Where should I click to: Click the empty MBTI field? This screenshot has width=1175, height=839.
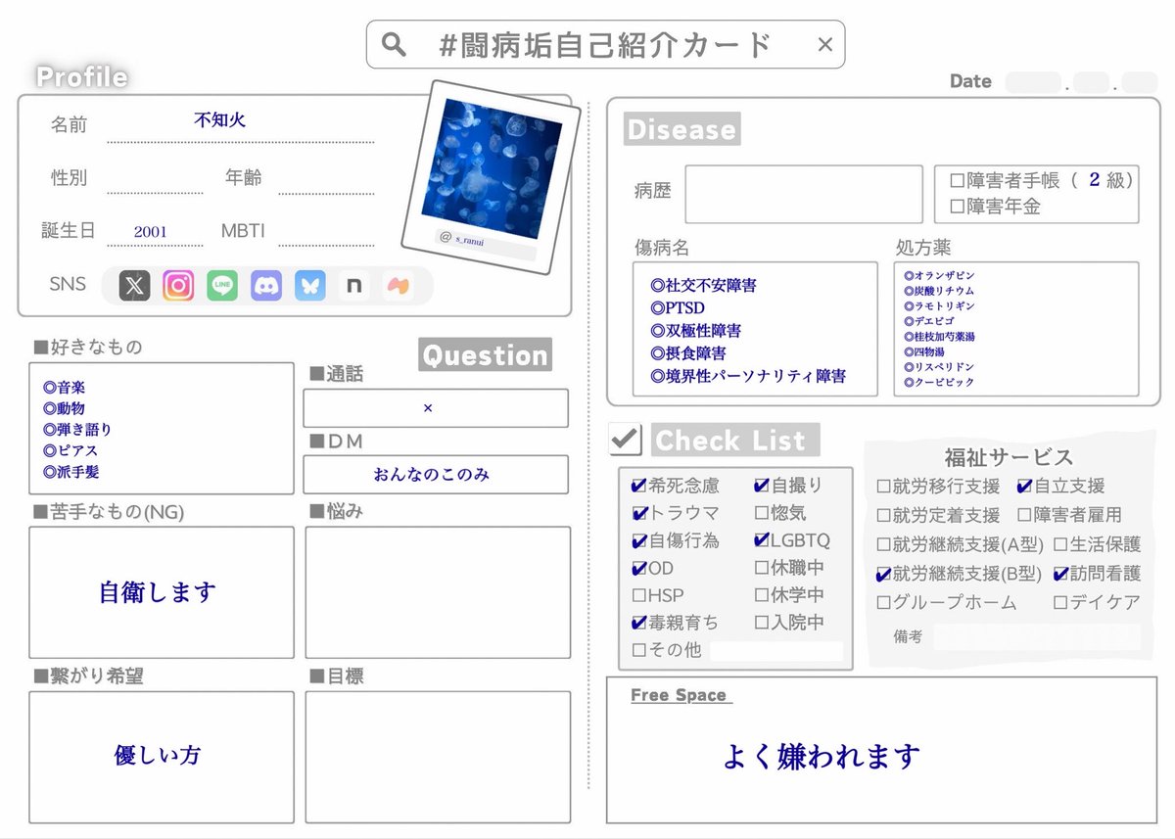tap(326, 231)
